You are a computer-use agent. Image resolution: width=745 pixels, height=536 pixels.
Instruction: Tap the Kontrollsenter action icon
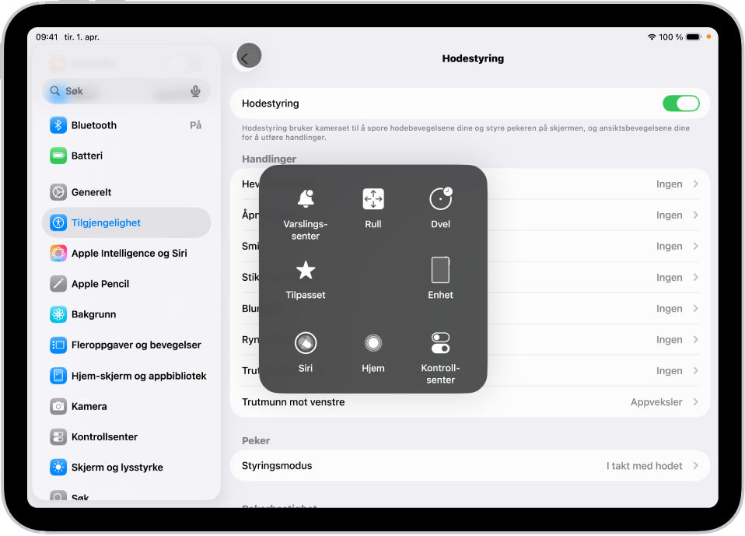(440, 342)
